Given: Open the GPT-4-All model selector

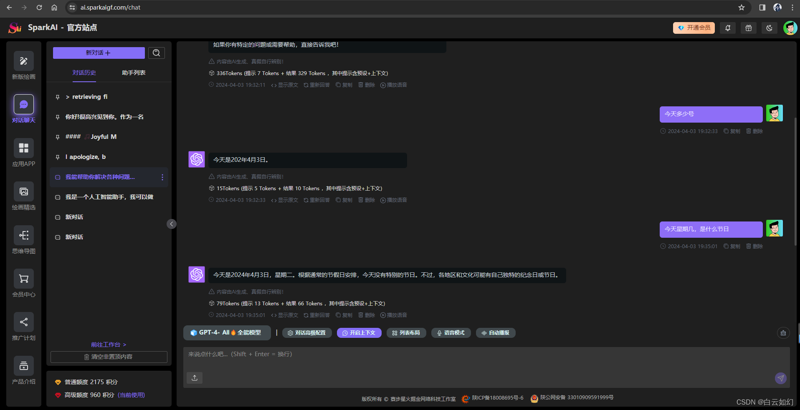Looking at the screenshot, I should [x=227, y=333].
